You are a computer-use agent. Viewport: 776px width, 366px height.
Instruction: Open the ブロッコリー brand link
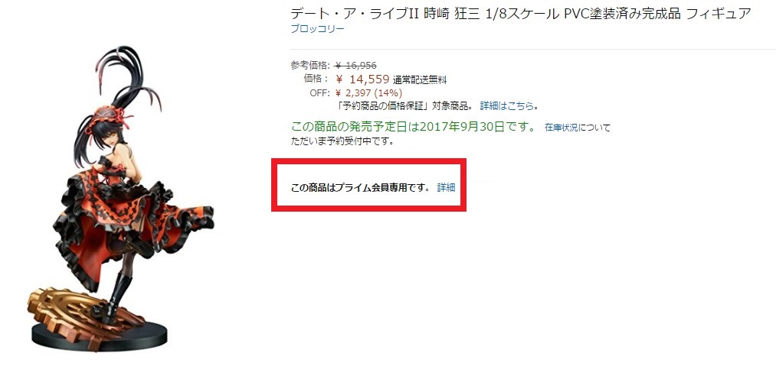[317, 28]
